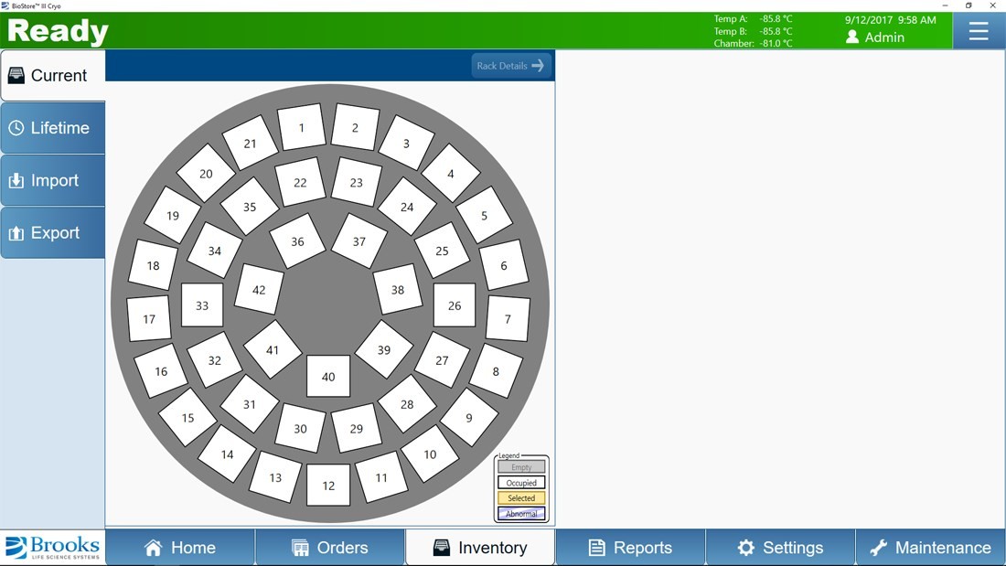This screenshot has width=1006, height=566.
Task: Click rack position 12 at the bottom
Action: (328, 486)
